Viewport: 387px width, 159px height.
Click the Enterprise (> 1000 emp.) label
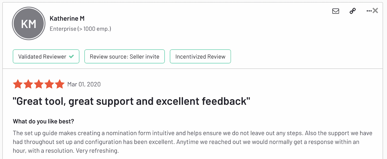click(80, 29)
